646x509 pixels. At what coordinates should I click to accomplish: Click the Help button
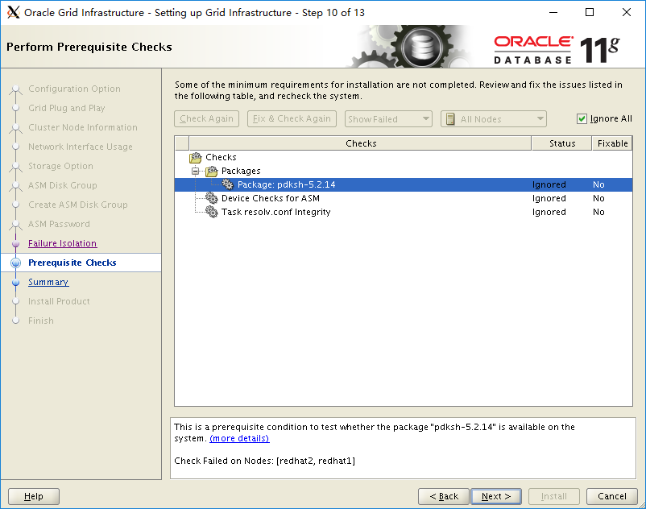click(x=34, y=496)
